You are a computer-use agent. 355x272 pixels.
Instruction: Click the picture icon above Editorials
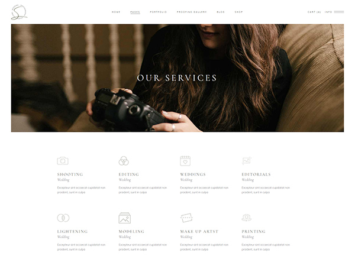click(247, 161)
